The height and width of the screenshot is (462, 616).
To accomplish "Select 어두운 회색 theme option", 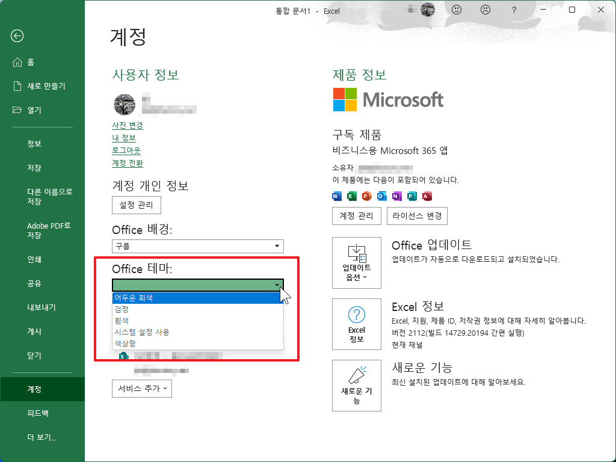I will [x=197, y=298].
